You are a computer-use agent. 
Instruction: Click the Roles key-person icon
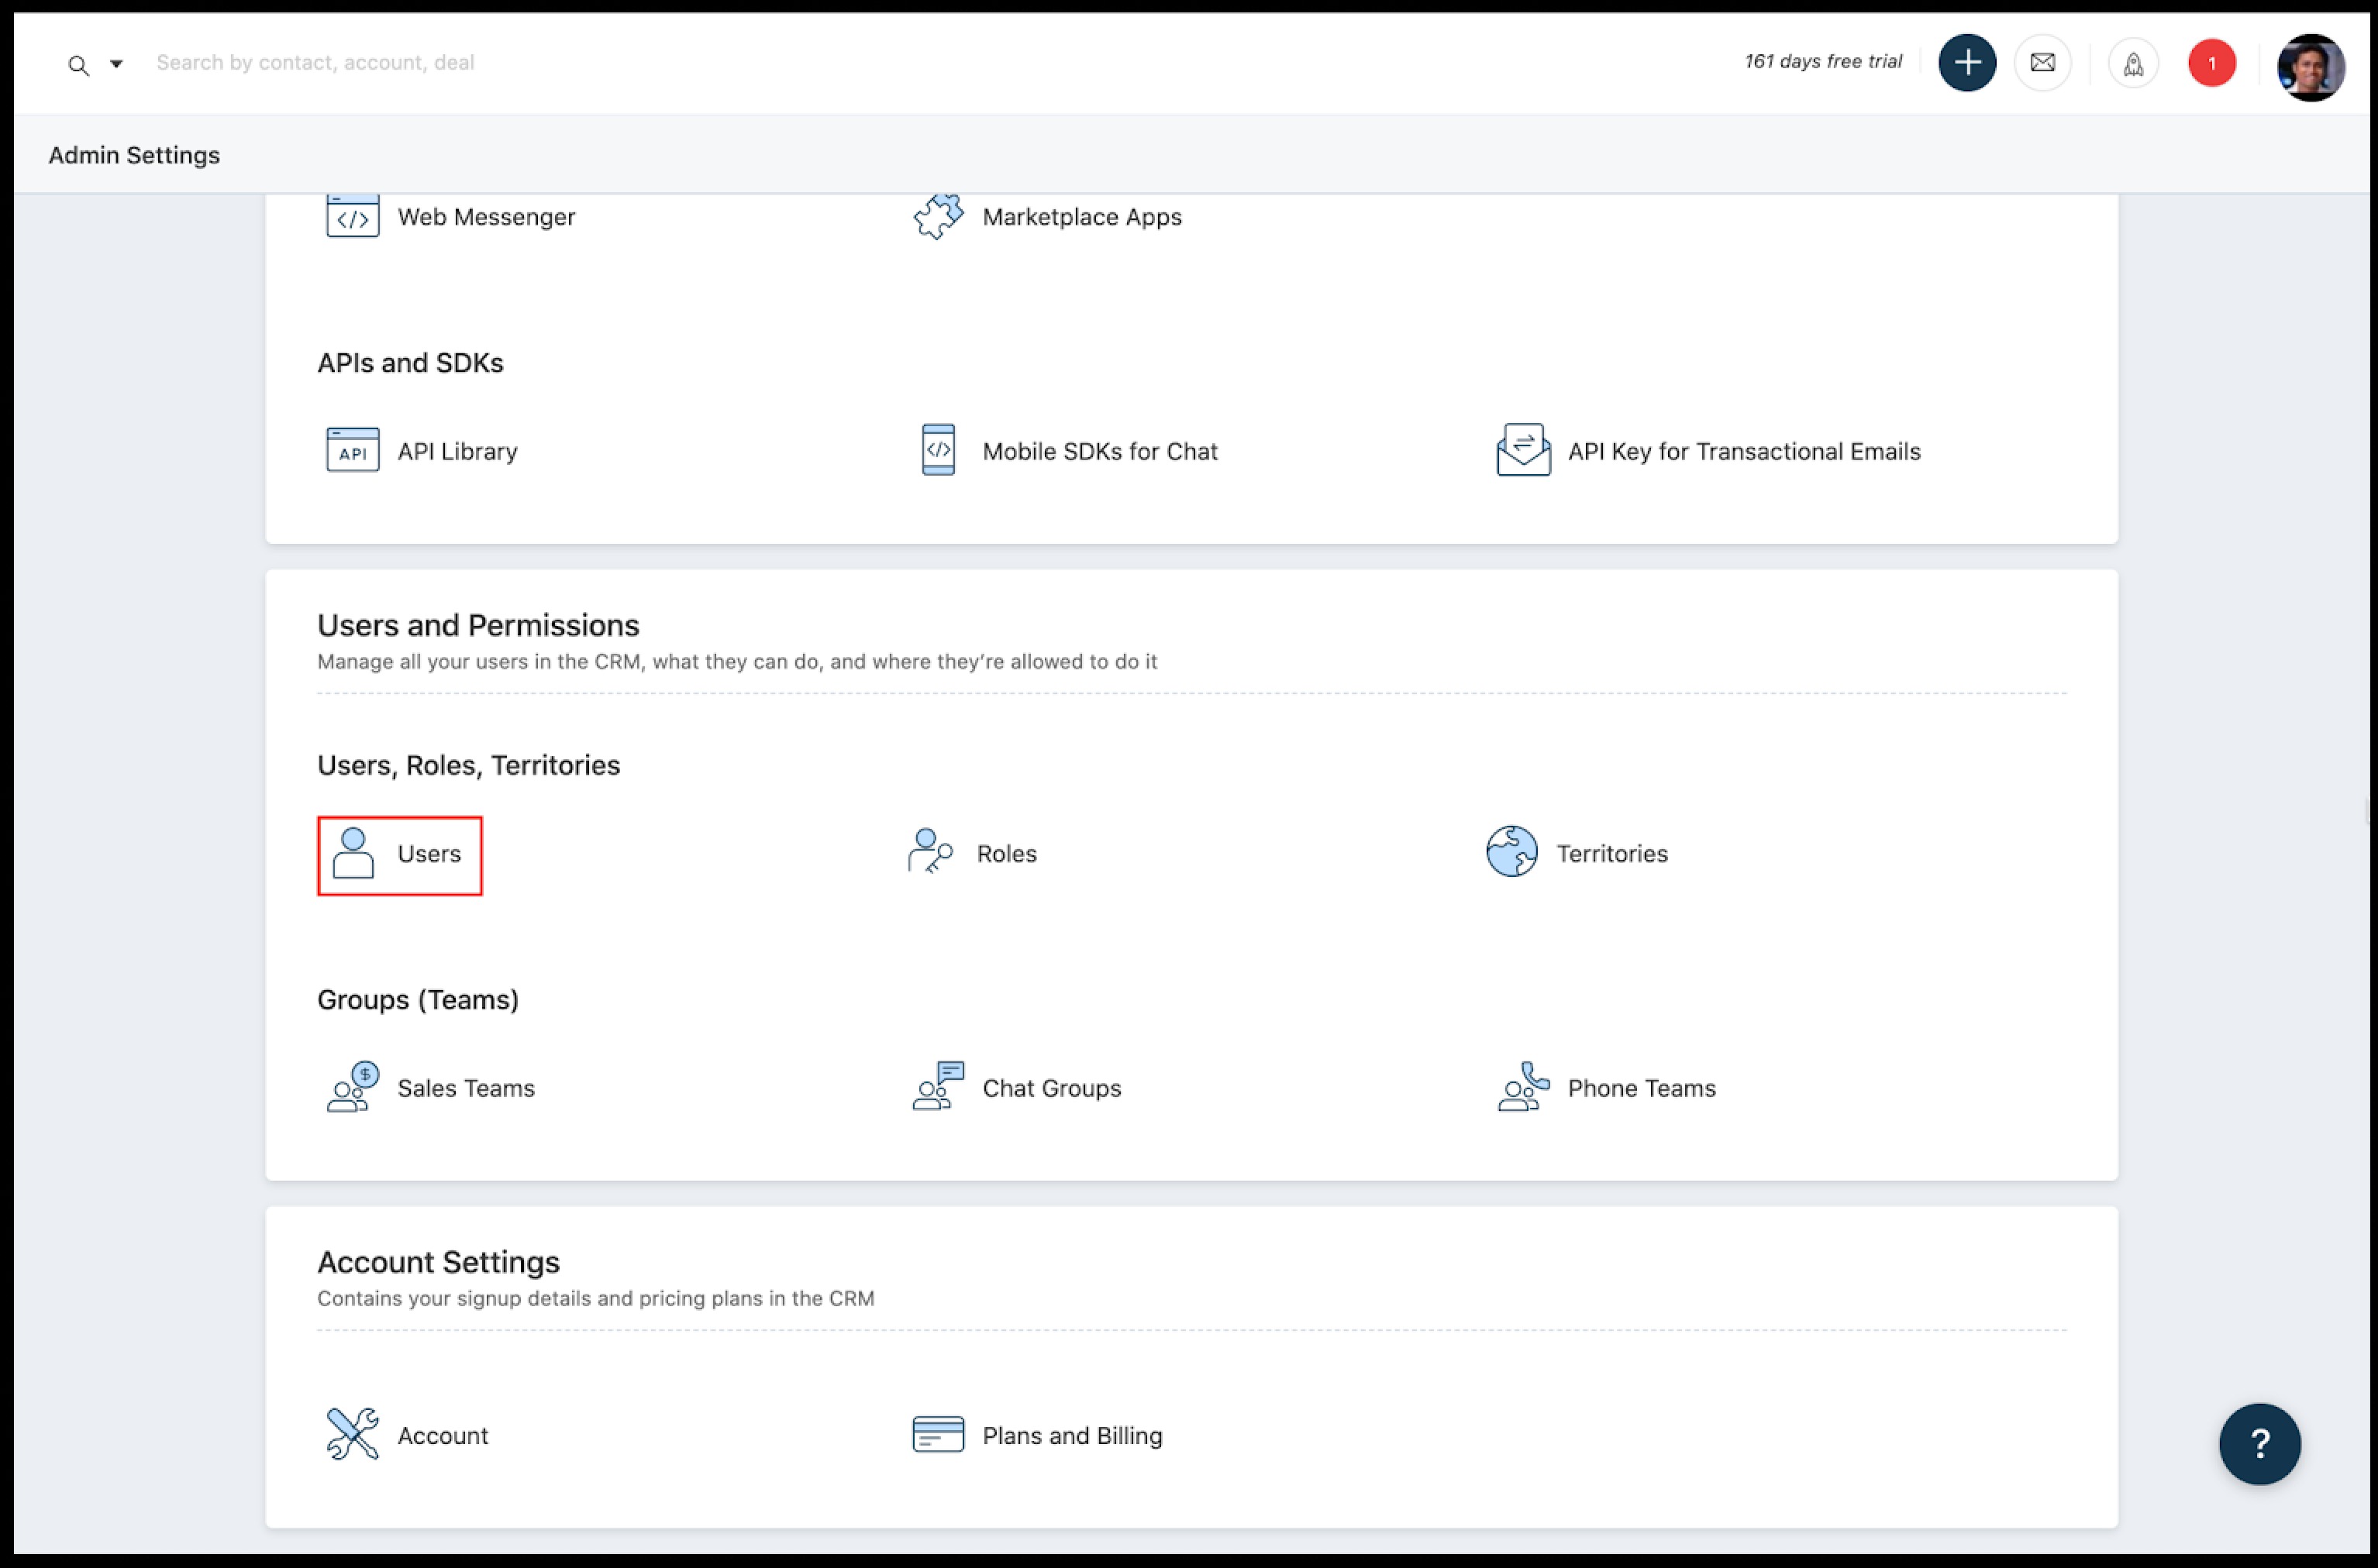point(929,851)
